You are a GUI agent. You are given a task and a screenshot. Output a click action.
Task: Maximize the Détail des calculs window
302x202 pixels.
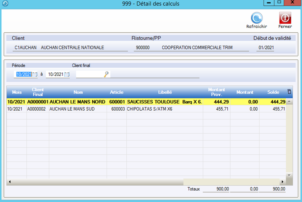click(x=279, y=3)
